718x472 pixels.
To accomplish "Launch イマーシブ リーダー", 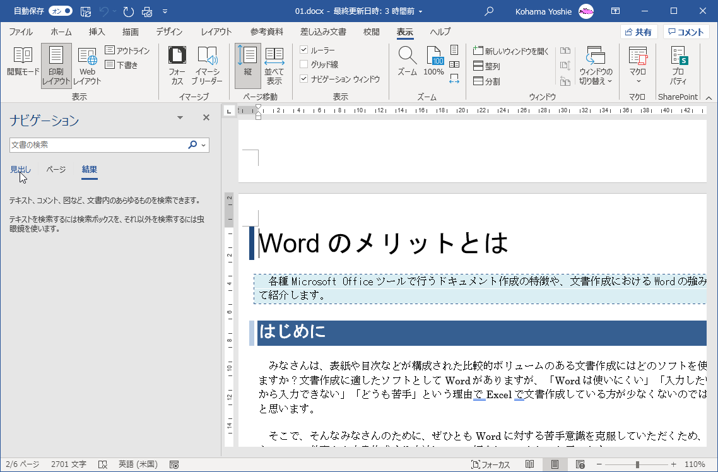I will 207,65.
